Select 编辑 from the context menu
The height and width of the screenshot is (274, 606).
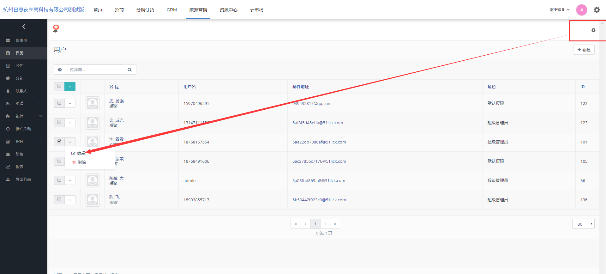pyautogui.click(x=81, y=153)
